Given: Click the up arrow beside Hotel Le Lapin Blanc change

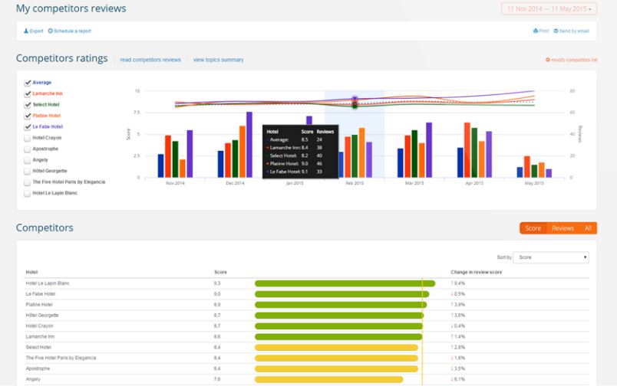Looking at the screenshot, I should (x=452, y=283).
